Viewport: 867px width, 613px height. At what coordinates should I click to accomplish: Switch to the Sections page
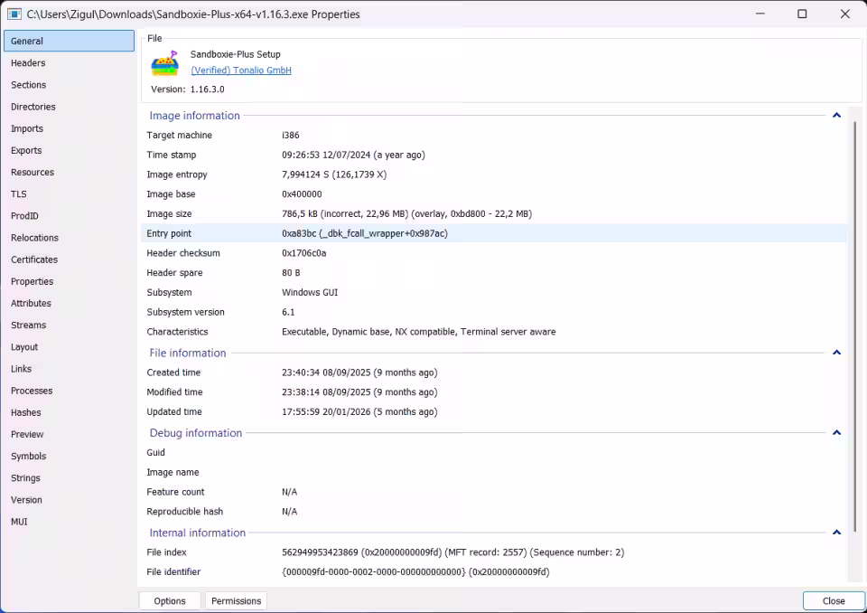[70, 85]
